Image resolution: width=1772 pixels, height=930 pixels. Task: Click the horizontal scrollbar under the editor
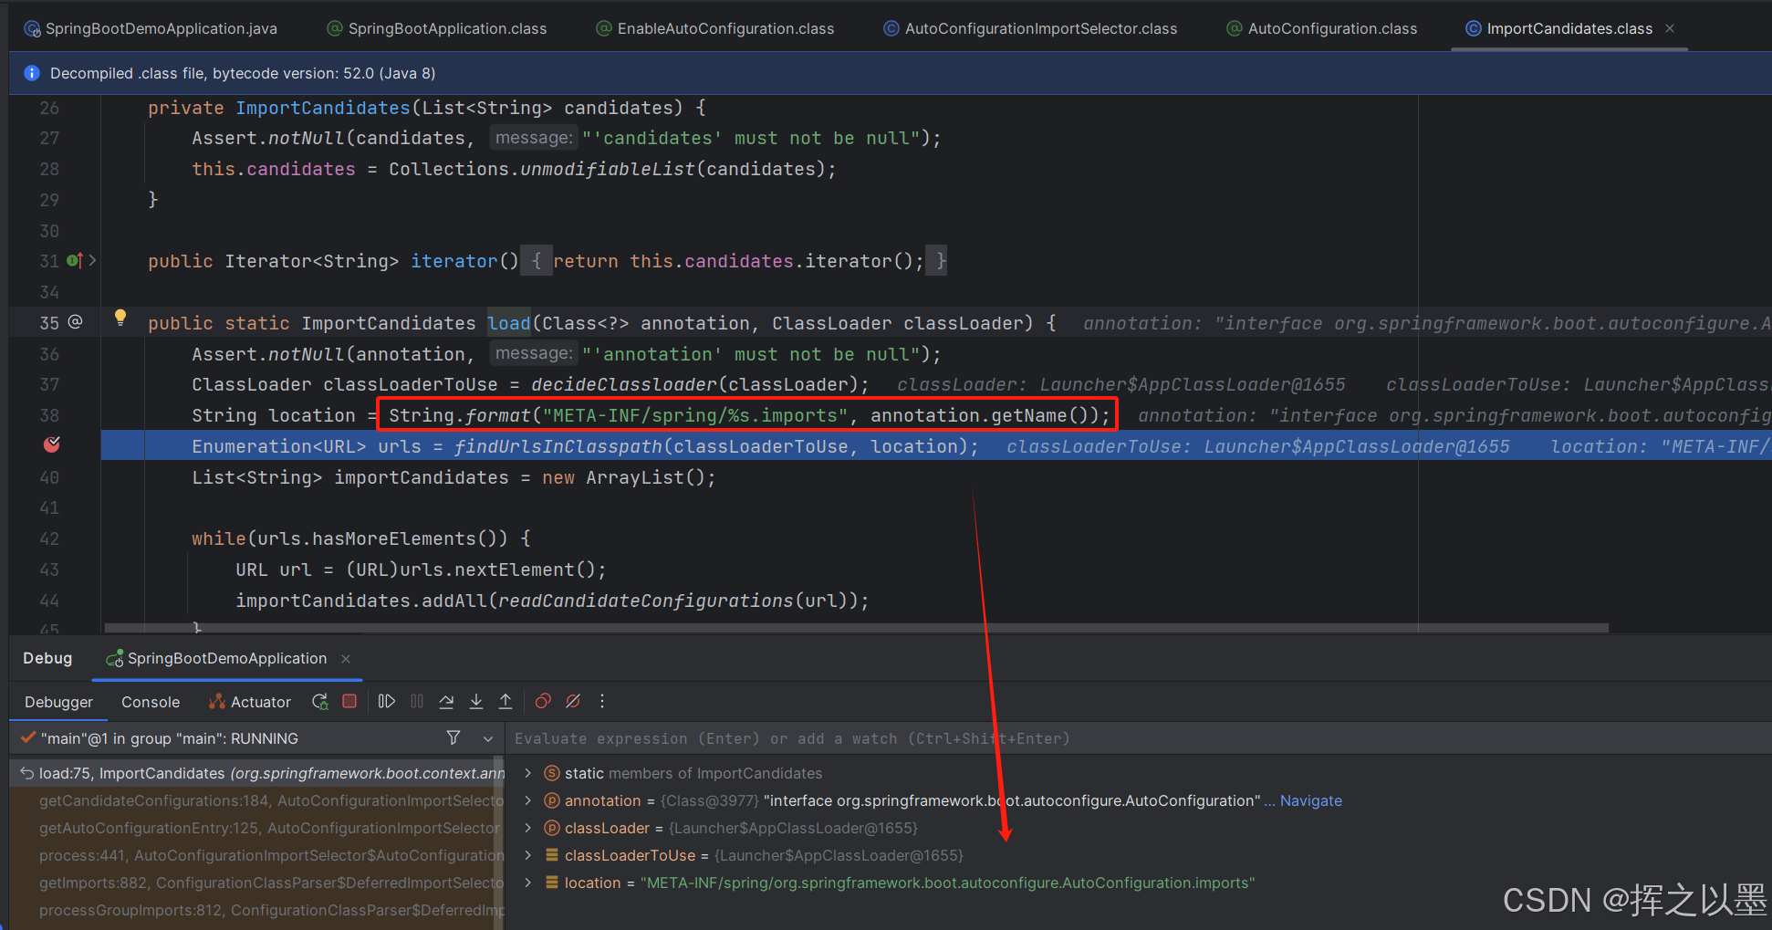[856, 628]
